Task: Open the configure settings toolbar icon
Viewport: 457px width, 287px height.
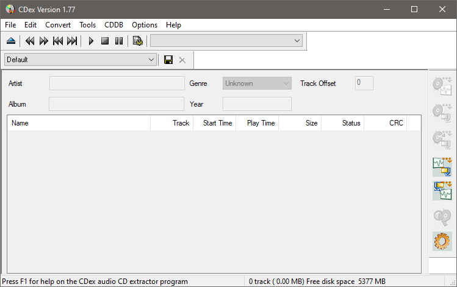Action: coord(138,41)
